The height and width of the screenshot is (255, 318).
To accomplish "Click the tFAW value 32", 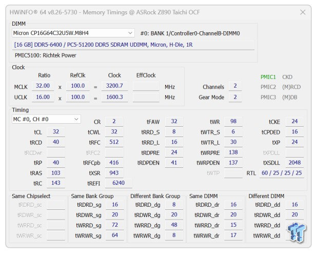I will pos(174,122).
